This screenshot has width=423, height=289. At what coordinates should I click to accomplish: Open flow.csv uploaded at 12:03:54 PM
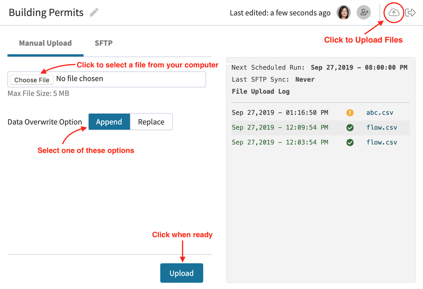pyautogui.click(x=382, y=143)
